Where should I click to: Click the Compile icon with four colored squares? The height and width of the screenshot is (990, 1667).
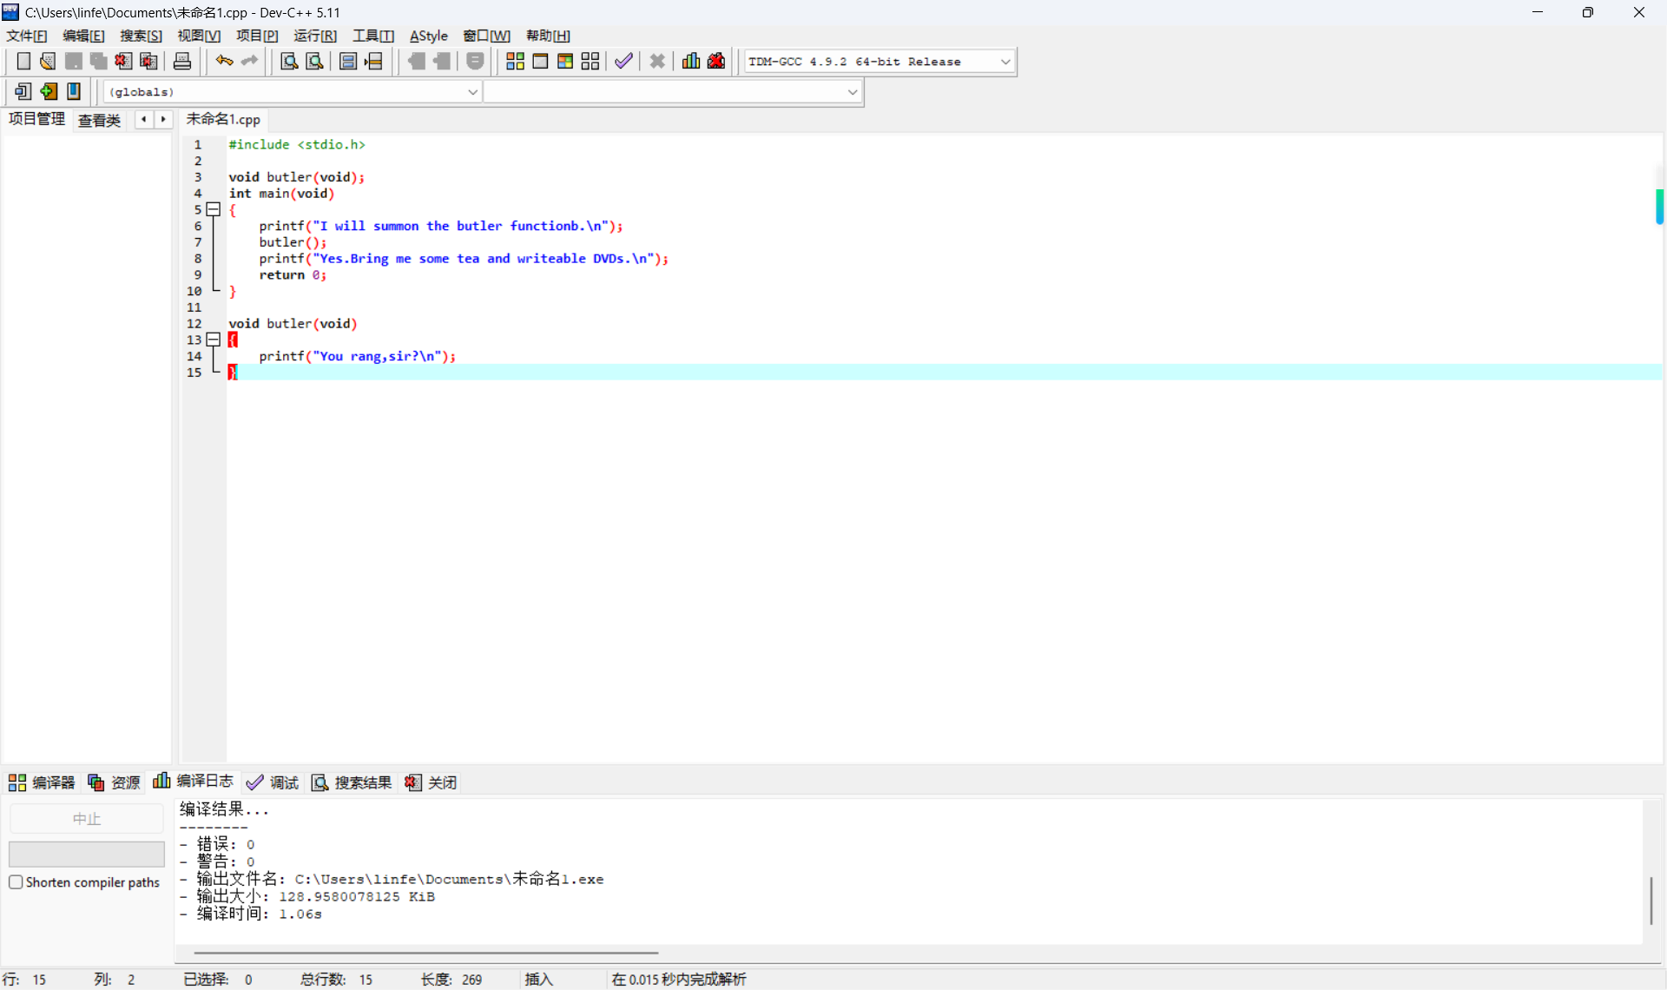click(x=515, y=61)
